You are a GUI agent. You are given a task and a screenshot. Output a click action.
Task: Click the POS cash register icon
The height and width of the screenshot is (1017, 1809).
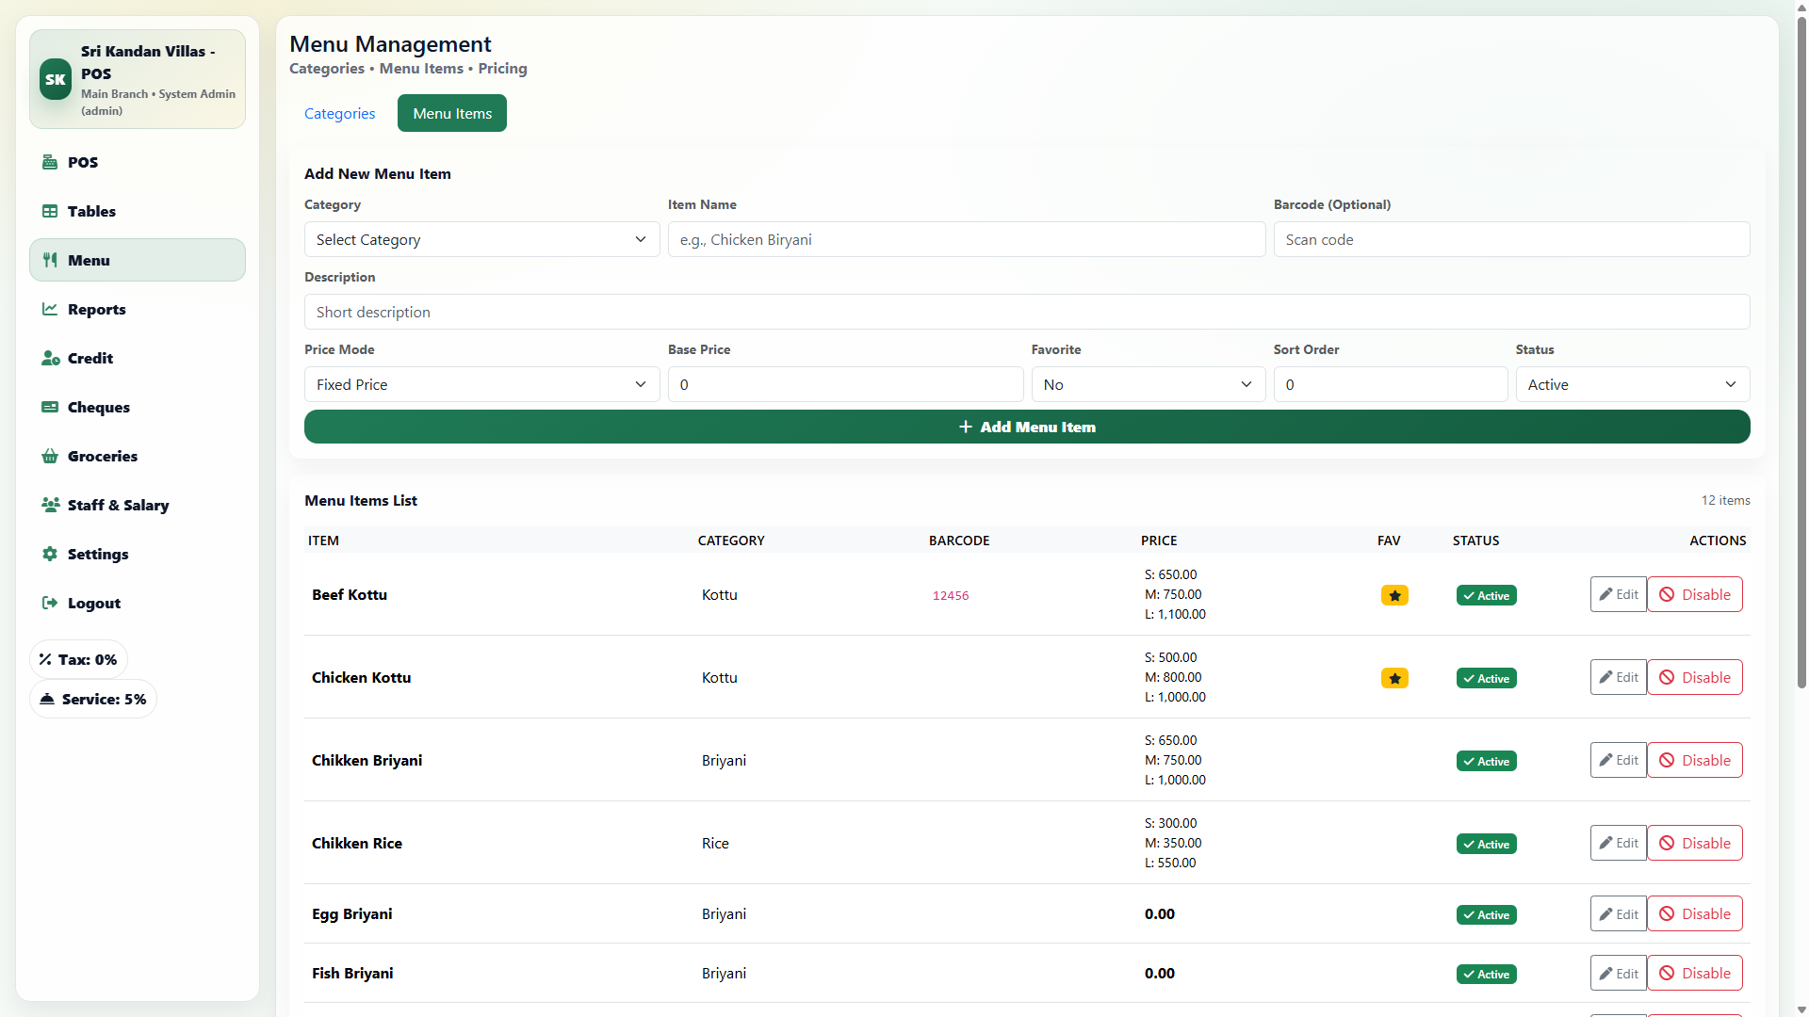coord(50,162)
